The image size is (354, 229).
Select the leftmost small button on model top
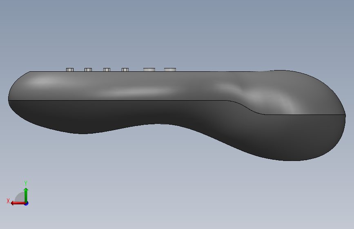70,70
